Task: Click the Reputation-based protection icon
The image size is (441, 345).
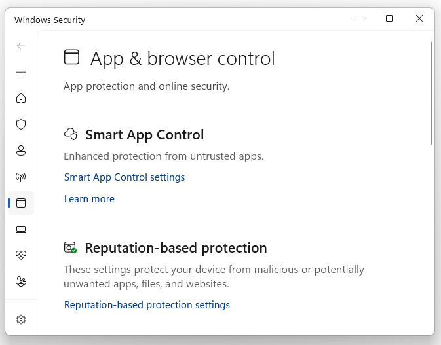Action: point(70,247)
